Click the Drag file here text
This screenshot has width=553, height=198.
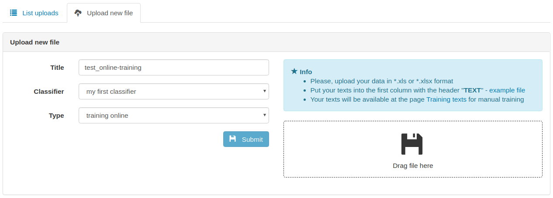413,166
